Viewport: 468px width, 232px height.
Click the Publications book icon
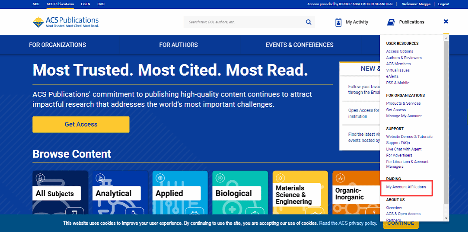tap(391, 22)
